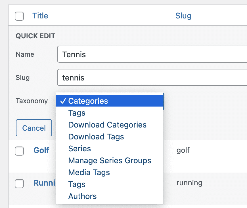Click the golf slug text
Viewport: 247px width, 208px height.
coord(183,150)
